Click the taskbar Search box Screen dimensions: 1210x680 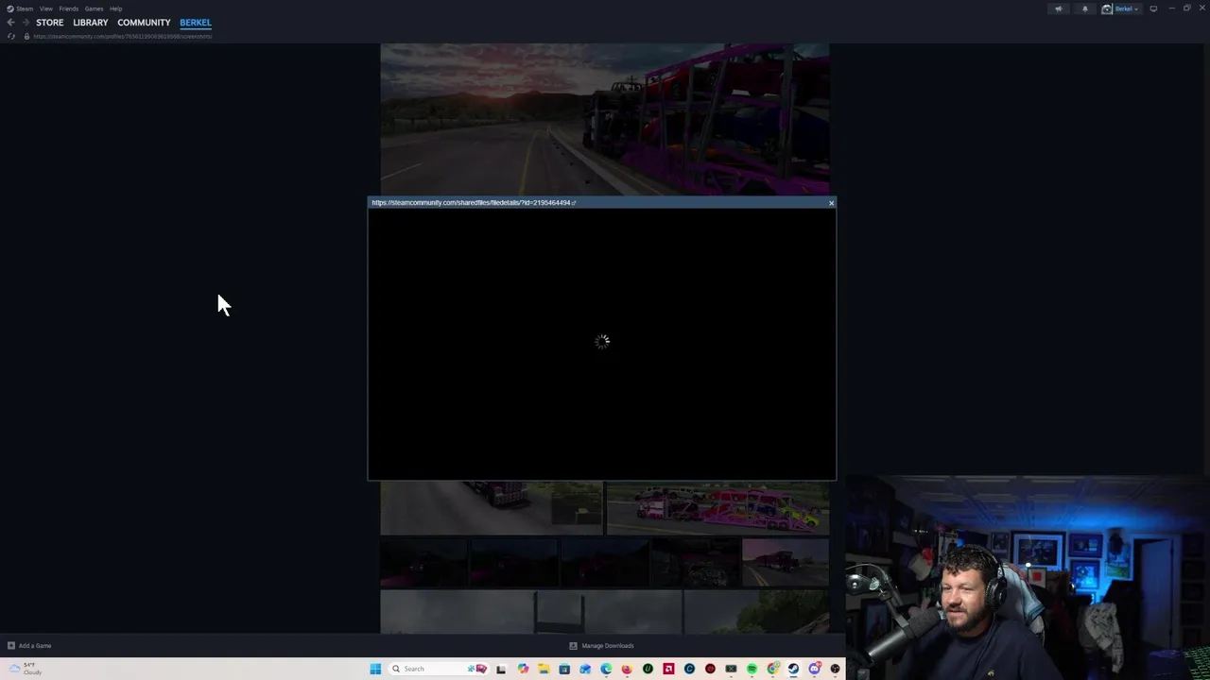[440, 669]
